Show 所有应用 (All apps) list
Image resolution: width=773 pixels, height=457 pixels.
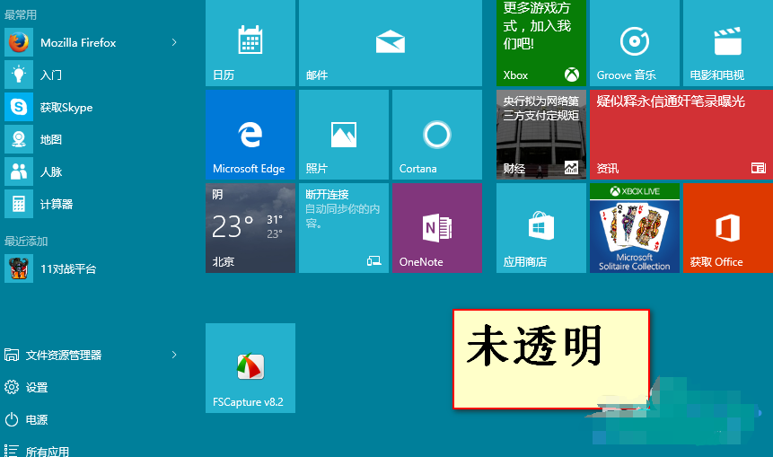(47, 451)
